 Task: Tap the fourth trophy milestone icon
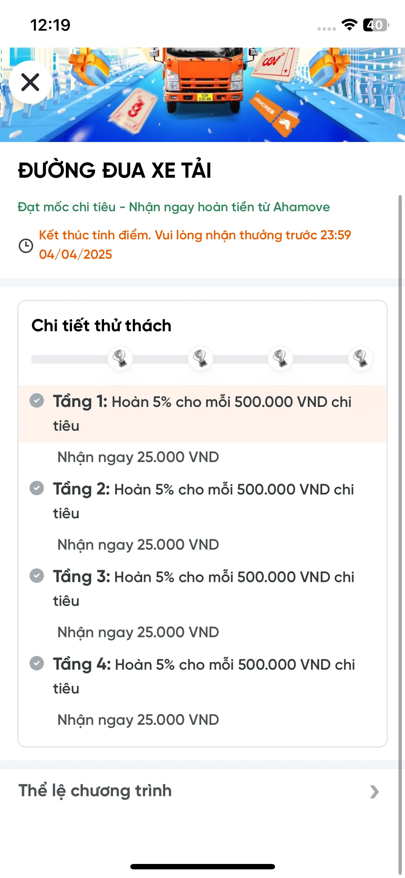tap(360, 359)
